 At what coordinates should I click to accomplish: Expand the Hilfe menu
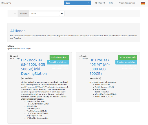(112, 3)
